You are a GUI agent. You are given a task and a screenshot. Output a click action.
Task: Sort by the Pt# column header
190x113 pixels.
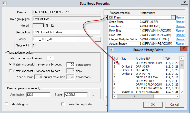[x=116, y=59]
